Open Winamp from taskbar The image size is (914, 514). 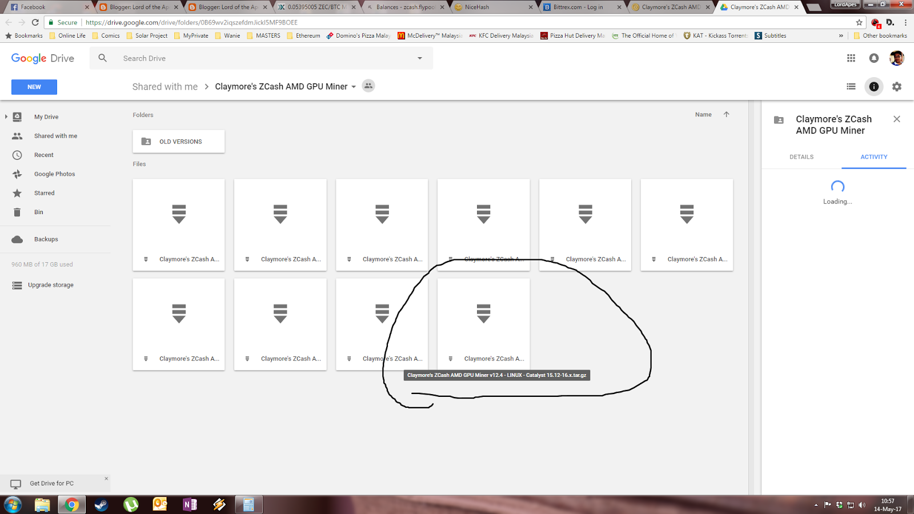219,504
